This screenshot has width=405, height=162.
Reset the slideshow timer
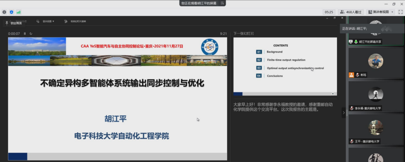pos(31,33)
